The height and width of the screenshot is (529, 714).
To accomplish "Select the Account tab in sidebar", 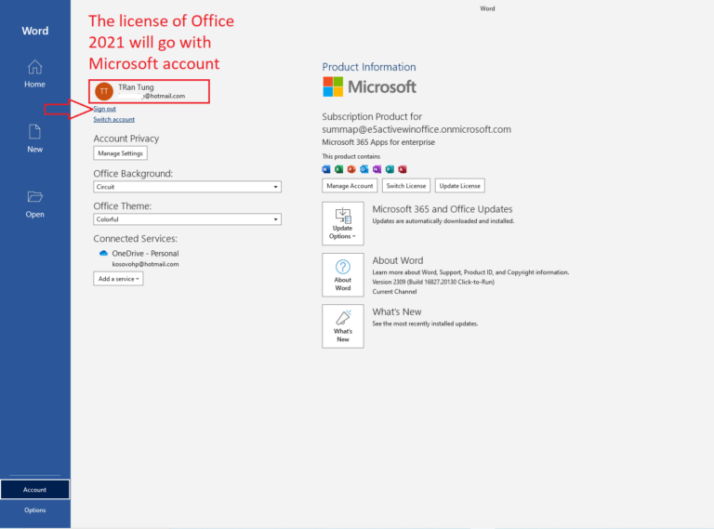I will 35,489.
